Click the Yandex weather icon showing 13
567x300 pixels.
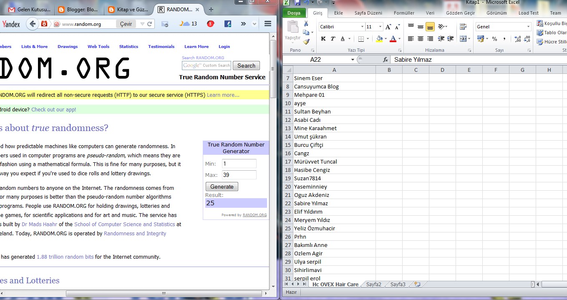point(188,24)
